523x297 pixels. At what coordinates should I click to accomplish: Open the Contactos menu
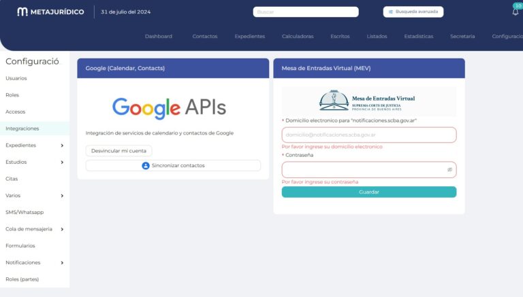(205, 36)
